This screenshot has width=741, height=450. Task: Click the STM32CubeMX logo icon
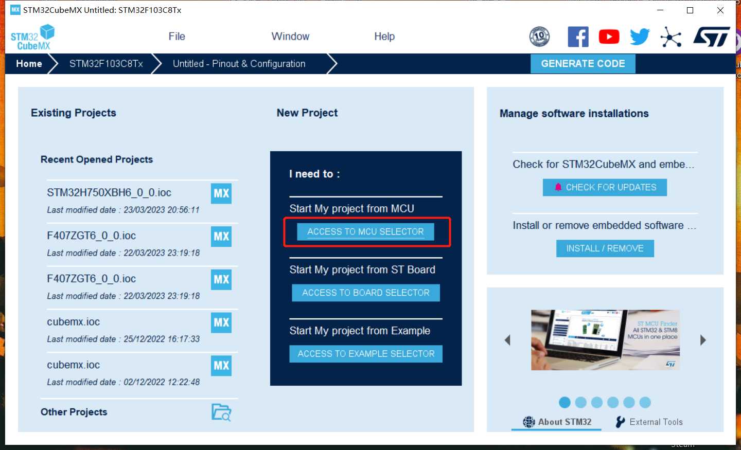pos(32,37)
